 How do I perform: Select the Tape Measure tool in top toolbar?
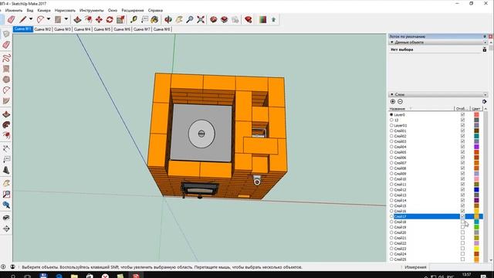tap(134, 19)
